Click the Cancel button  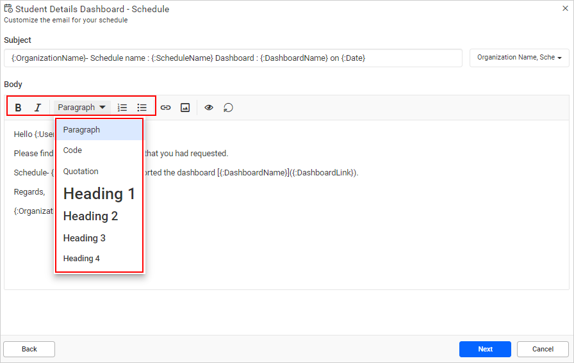coord(543,349)
